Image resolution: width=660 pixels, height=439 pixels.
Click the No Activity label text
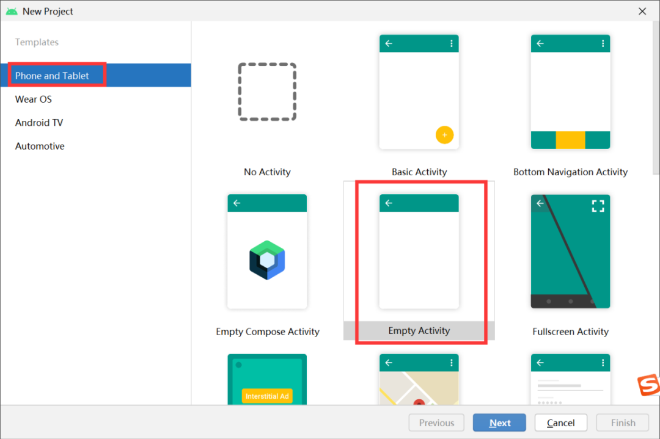tap(267, 172)
